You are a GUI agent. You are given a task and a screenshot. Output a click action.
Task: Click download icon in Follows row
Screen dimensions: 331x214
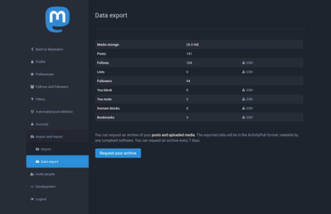click(x=243, y=62)
